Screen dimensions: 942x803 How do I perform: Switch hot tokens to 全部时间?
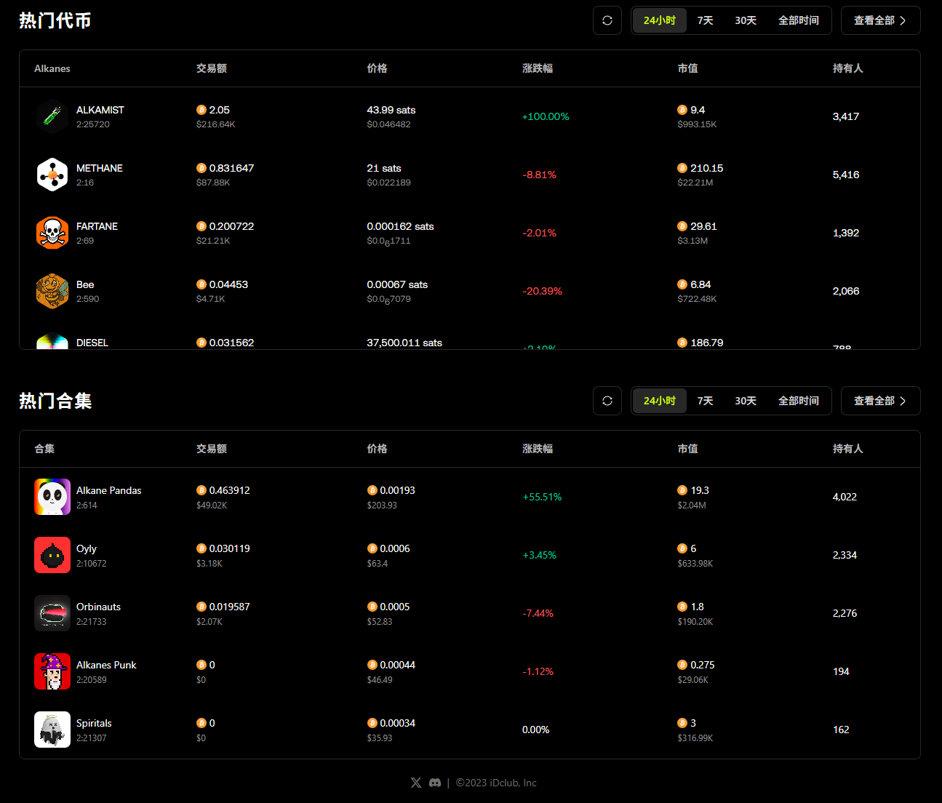tap(798, 20)
